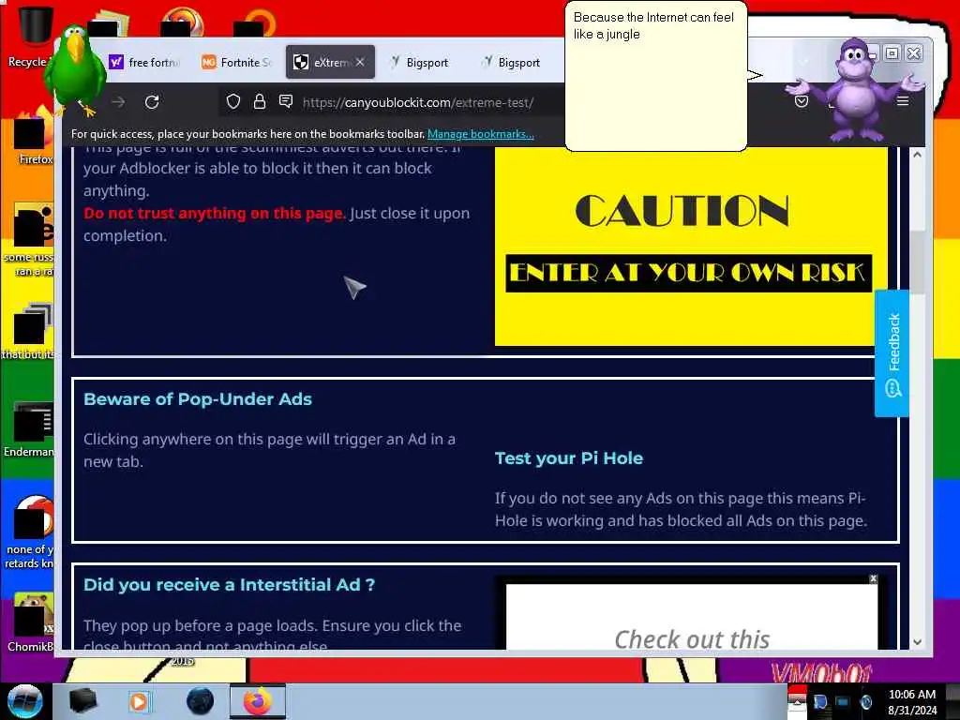Close the Firefox window
The width and height of the screenshot is (960, 720).
tap(913, 53)
